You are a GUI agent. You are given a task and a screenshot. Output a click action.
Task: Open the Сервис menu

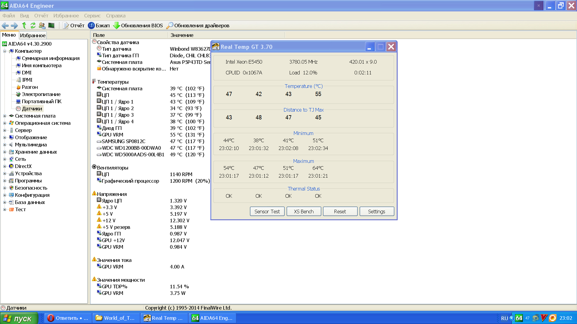click(x=92, y=16)
